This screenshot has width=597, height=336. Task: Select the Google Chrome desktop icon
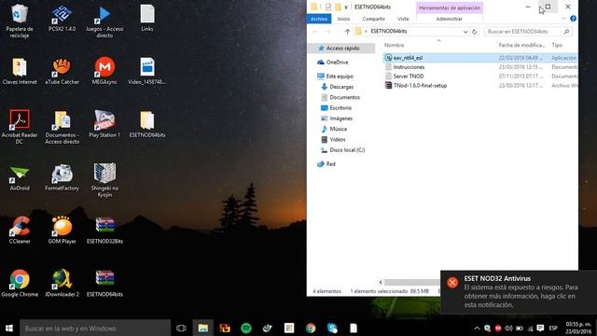click(x=20, y=283)
